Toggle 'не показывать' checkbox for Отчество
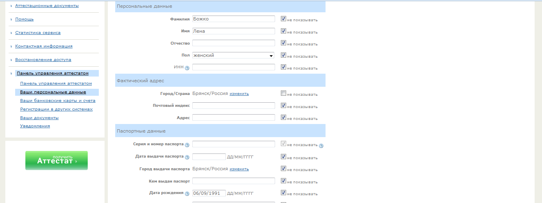 [x=283, y=43]
